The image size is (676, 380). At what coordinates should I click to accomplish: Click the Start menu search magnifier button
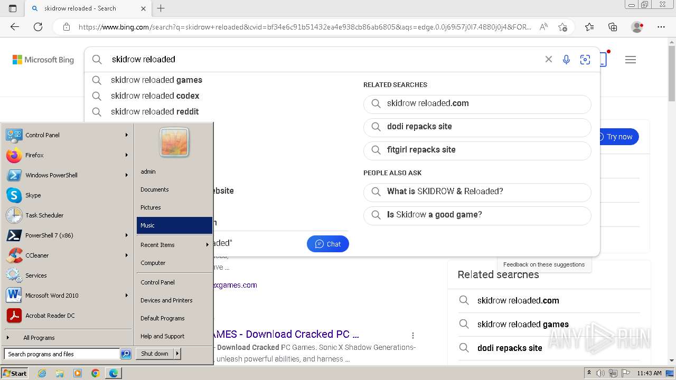coord(126,354)
